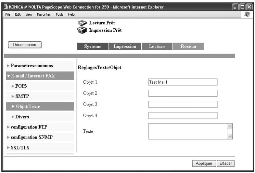The height and width of the screenshot is (173, 255).
Task: Click the Déconnexion button
Action: [x=25, y=45]
